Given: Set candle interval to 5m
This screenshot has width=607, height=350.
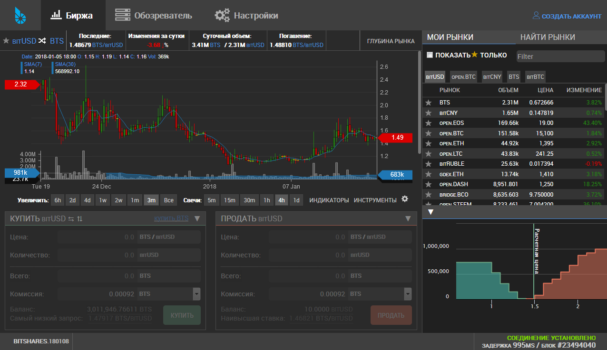Looking at the screenshot, I should (212, 200).
